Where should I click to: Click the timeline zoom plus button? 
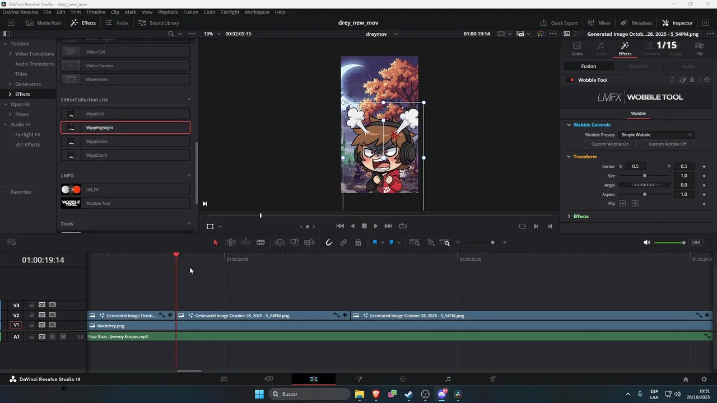tap(505, 242)
